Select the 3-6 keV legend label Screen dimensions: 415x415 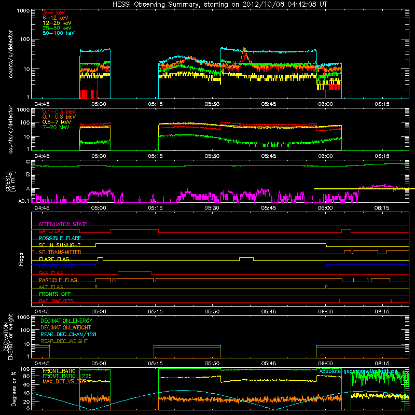click(54, 12)
